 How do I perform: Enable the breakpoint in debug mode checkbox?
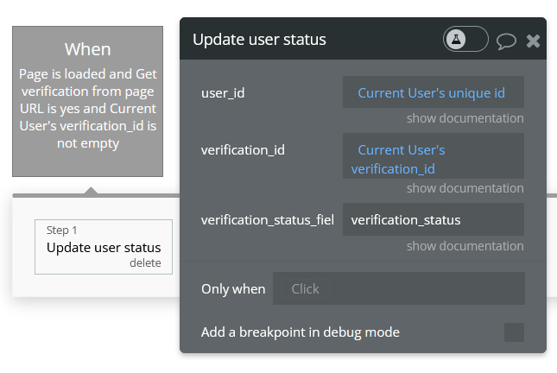tap(514, 332)
